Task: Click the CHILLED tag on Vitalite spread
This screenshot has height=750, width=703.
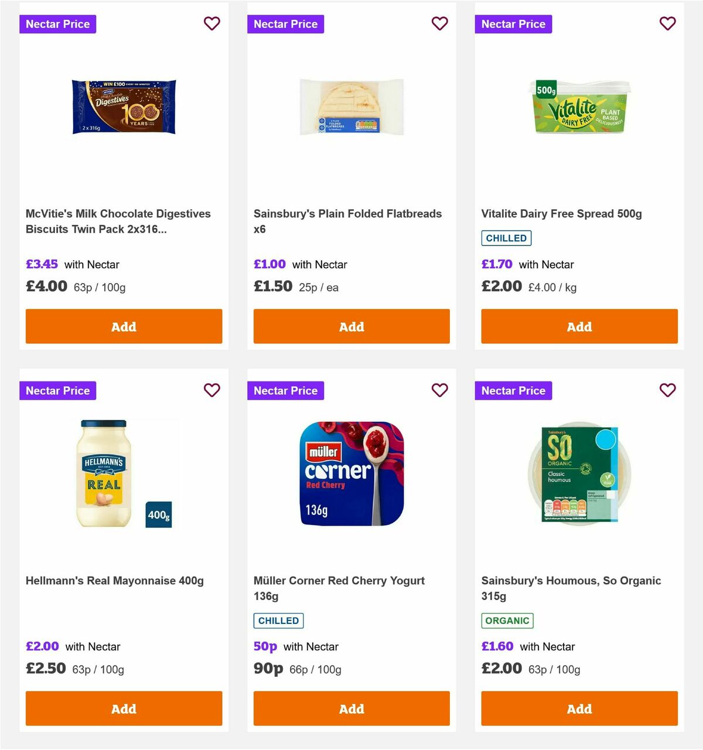Action: pos(506,238)
